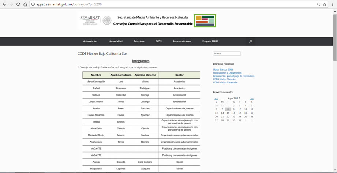Screen dimensions: 337x173
Task: Open the CCDS Núcleo Campeche link
Action: coord(225,83)
